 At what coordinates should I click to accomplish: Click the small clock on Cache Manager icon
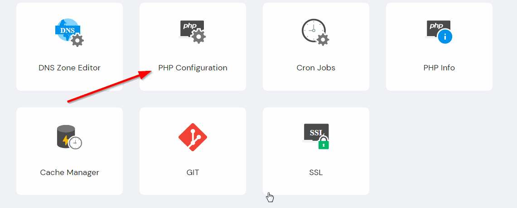tap(76, 143)
